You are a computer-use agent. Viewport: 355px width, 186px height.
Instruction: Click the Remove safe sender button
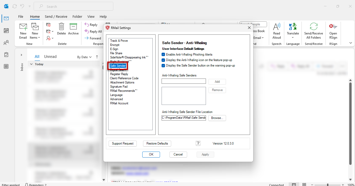217,90
